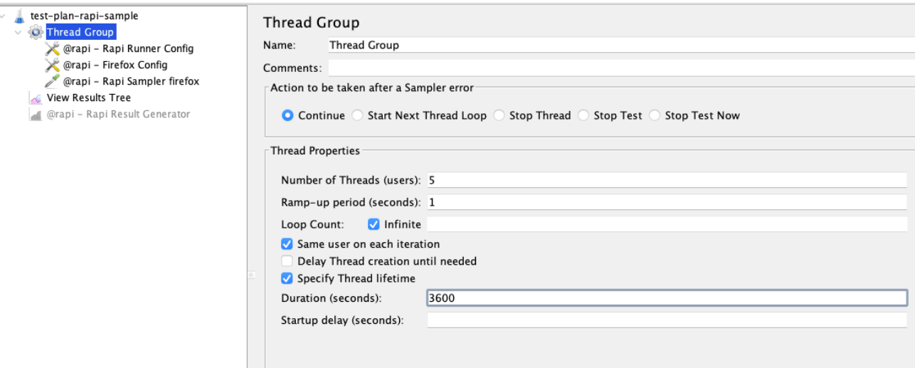Click the Rapi Runner Config wrench icon
The width and height of the screenshot is (915, 368).
coord(52,48)
